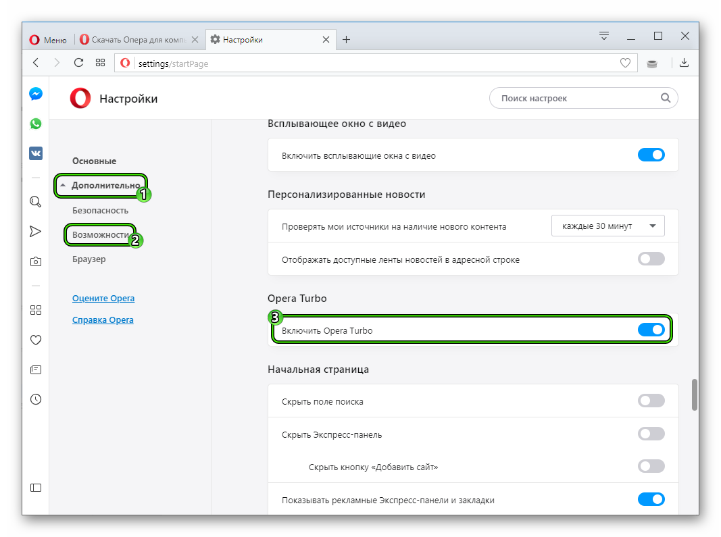721x537 pixels.
Task: Open My Flow send icon in the sidebar
Action: pyautogui.click(x=35, y=231)
